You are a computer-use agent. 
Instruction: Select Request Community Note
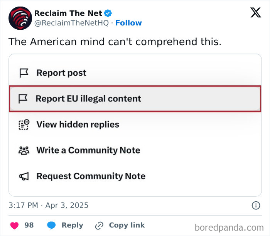tap(91, 176)
